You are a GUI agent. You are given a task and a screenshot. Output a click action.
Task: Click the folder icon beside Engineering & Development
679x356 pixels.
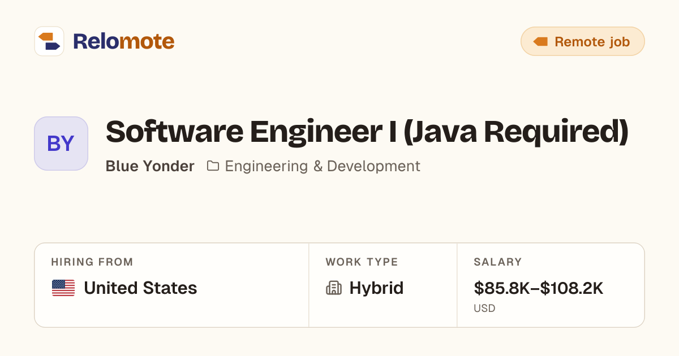coord(213,166)
